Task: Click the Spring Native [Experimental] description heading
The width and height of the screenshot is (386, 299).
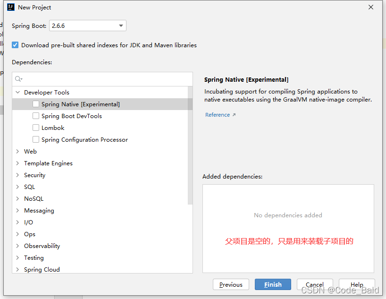Action: click(x=246, y=80)
